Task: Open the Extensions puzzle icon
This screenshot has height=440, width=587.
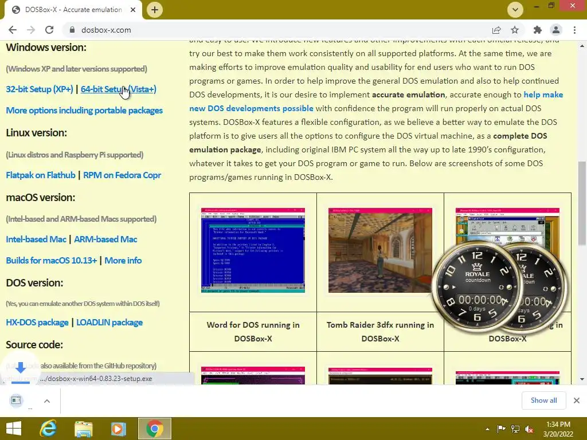Action: [x=538, y=30]
